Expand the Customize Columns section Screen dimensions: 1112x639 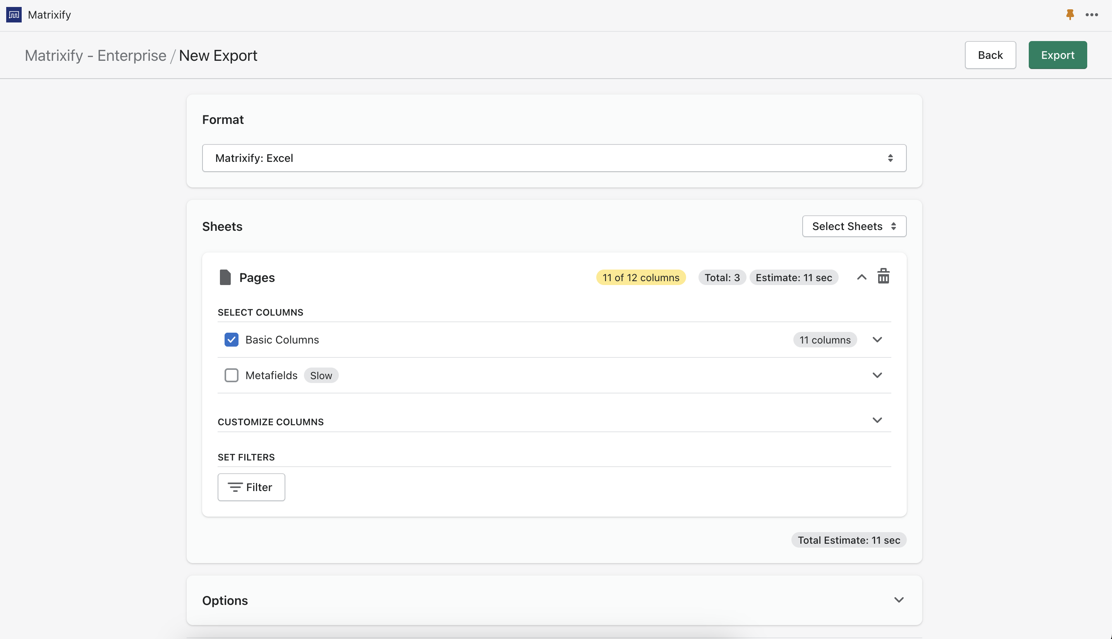[x=877, y=420]
